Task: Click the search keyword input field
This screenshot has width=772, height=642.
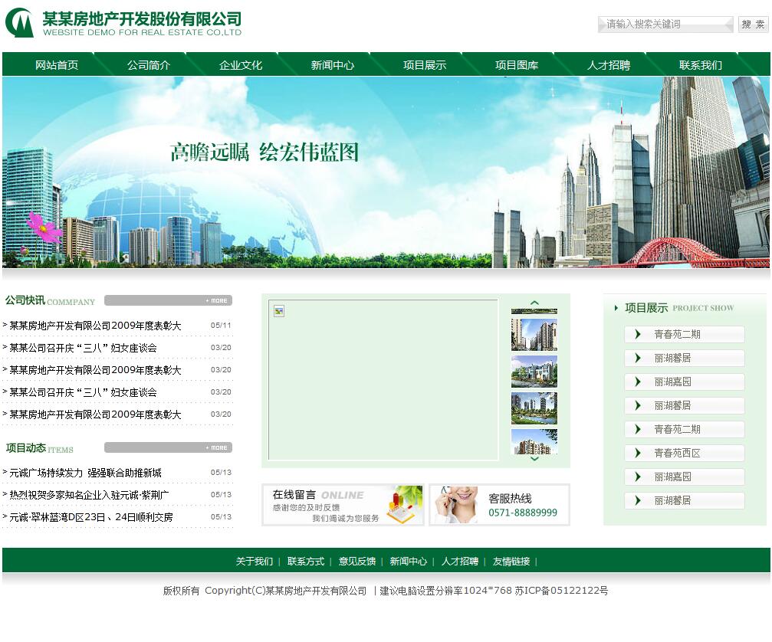Action: tap(665, 24)
